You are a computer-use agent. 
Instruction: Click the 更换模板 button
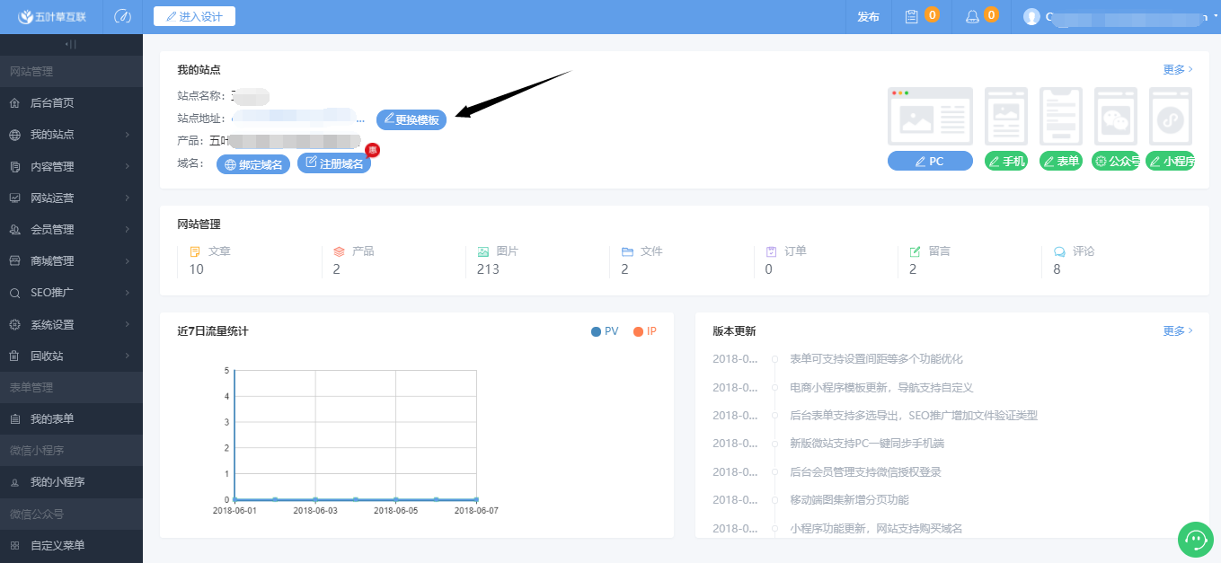pos(411,119)
